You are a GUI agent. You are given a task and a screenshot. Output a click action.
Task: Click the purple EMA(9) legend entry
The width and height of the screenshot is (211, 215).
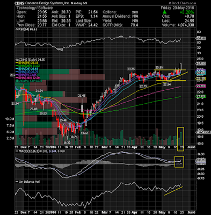pos(27,75)
